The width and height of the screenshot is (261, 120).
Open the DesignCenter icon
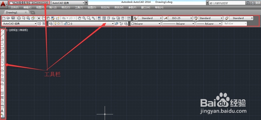[104, 18]
